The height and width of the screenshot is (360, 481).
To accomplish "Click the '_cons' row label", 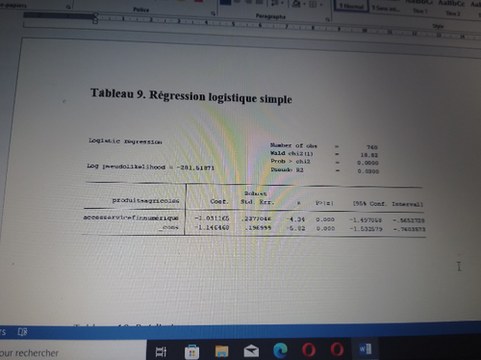I will tap(169, 227).
